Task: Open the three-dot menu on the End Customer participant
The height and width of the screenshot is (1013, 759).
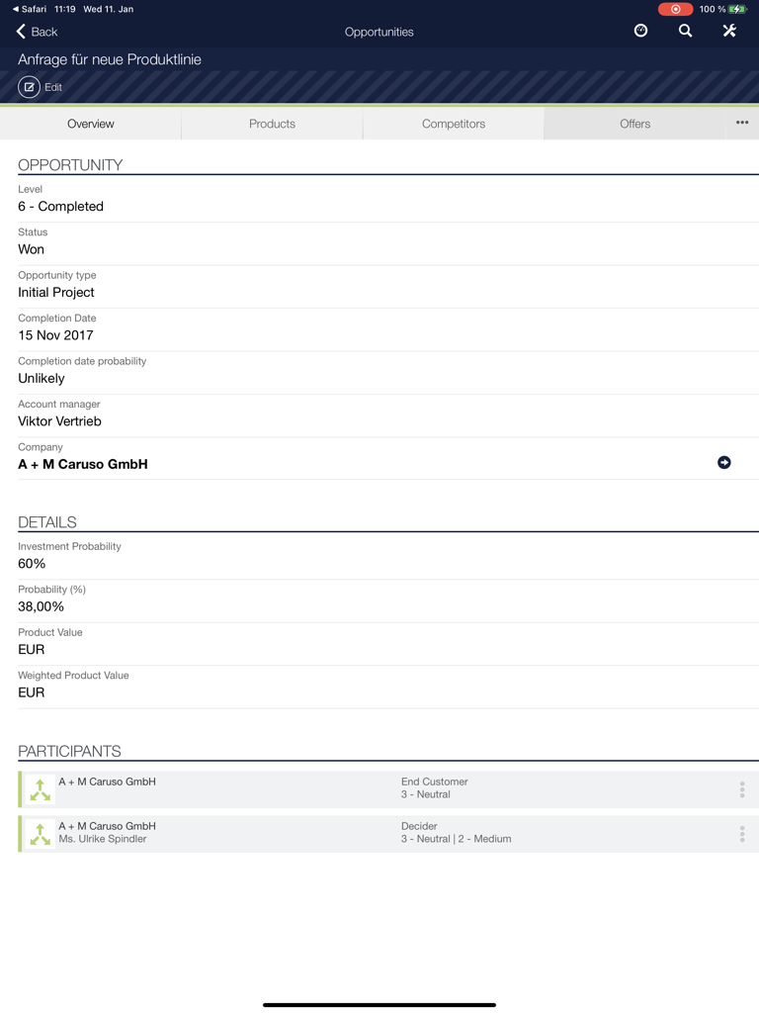Action: point(742,788)
